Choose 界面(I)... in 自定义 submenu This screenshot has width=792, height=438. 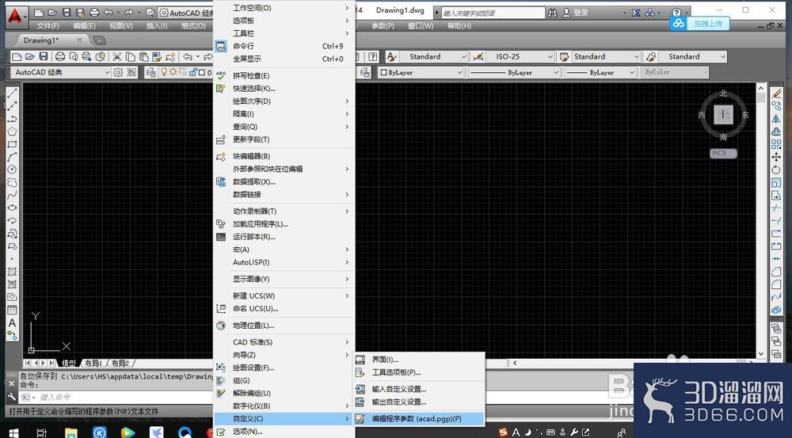pyautogui.click(x=419, y=360)
